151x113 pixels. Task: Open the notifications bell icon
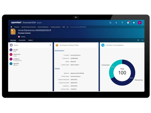tap(128, 23)
